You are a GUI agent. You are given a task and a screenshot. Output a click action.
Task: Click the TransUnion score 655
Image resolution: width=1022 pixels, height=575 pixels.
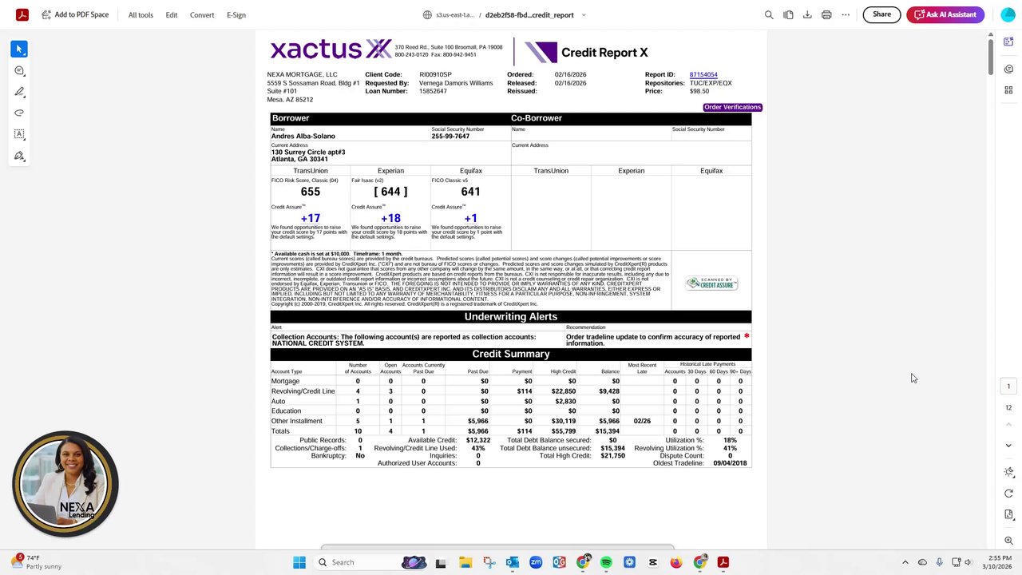click(x=311, y=192)
